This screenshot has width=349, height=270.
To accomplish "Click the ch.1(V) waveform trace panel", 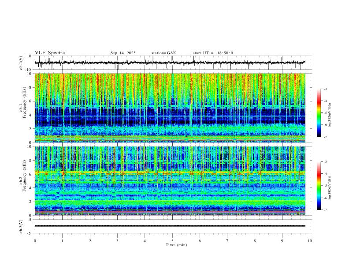I will point(173,63).
